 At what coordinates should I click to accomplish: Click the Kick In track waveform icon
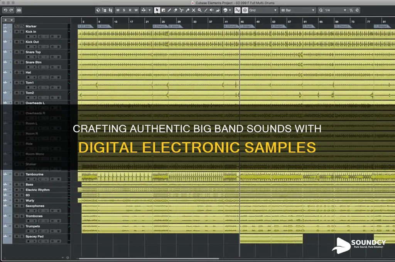[5, 32]
